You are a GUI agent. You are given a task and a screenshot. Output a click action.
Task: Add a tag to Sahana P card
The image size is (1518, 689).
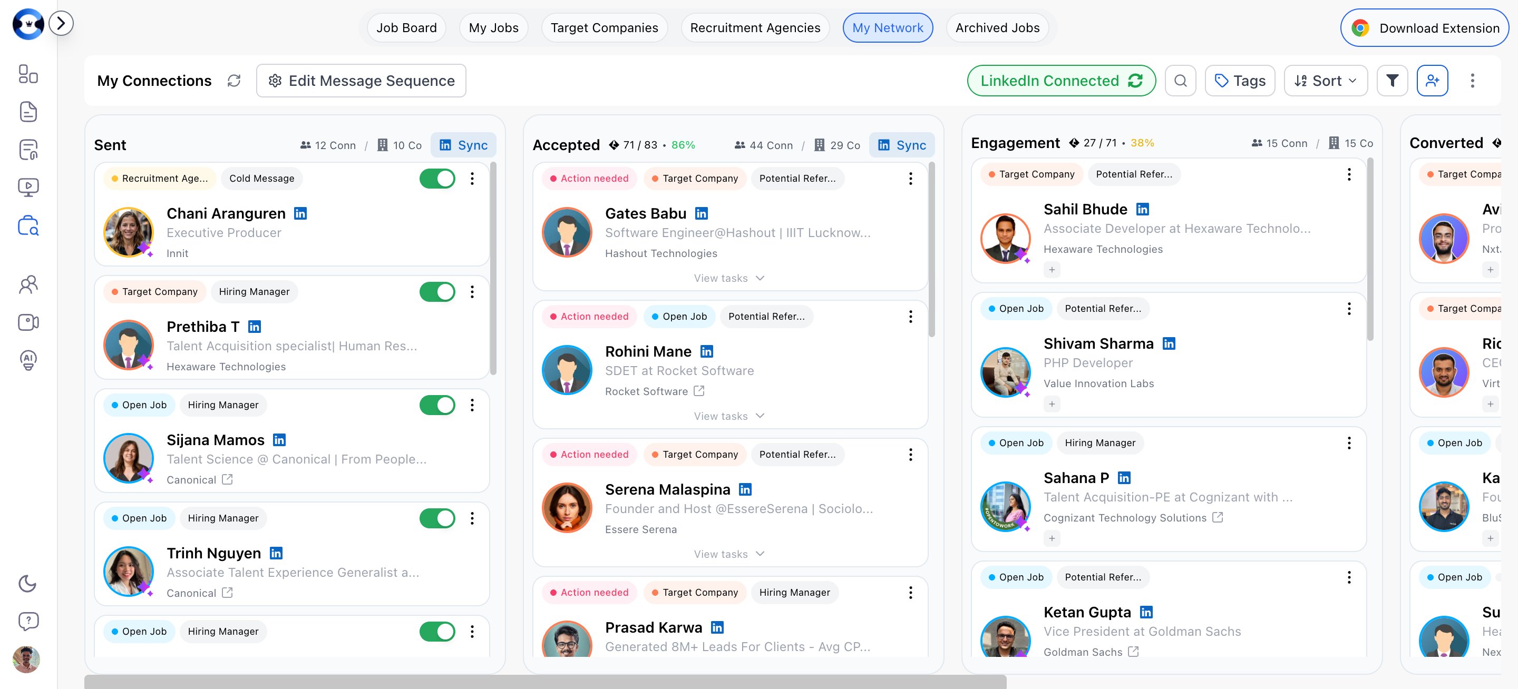point(1052,538)
